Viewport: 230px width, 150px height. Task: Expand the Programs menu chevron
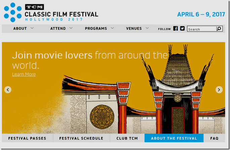pos(112,28)
